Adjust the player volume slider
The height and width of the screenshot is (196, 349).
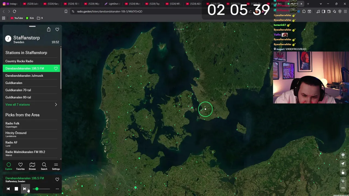pyautogui.click(x=41, y=189)
